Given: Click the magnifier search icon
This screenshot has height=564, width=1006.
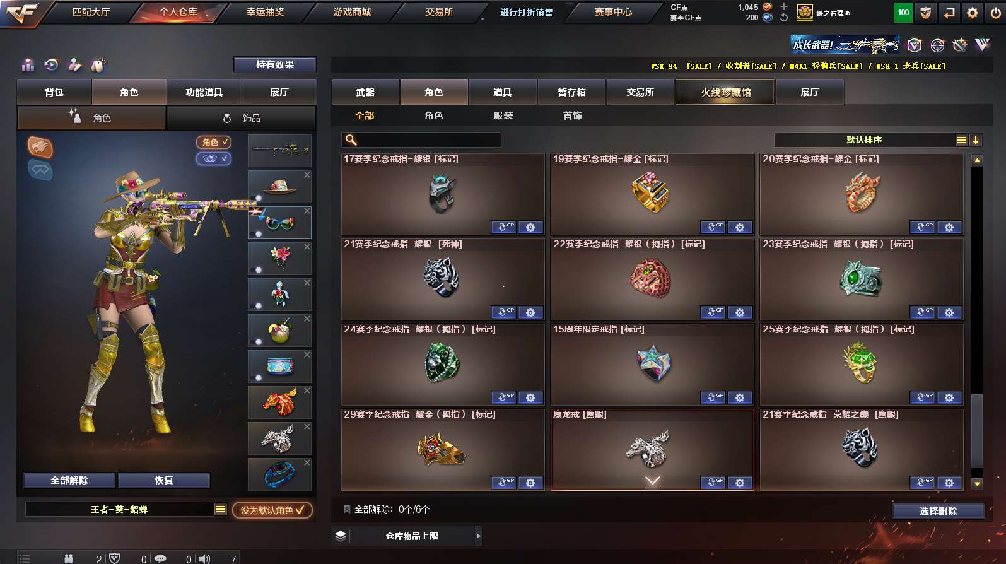Looking at the screenshot, I should [351, 140].
